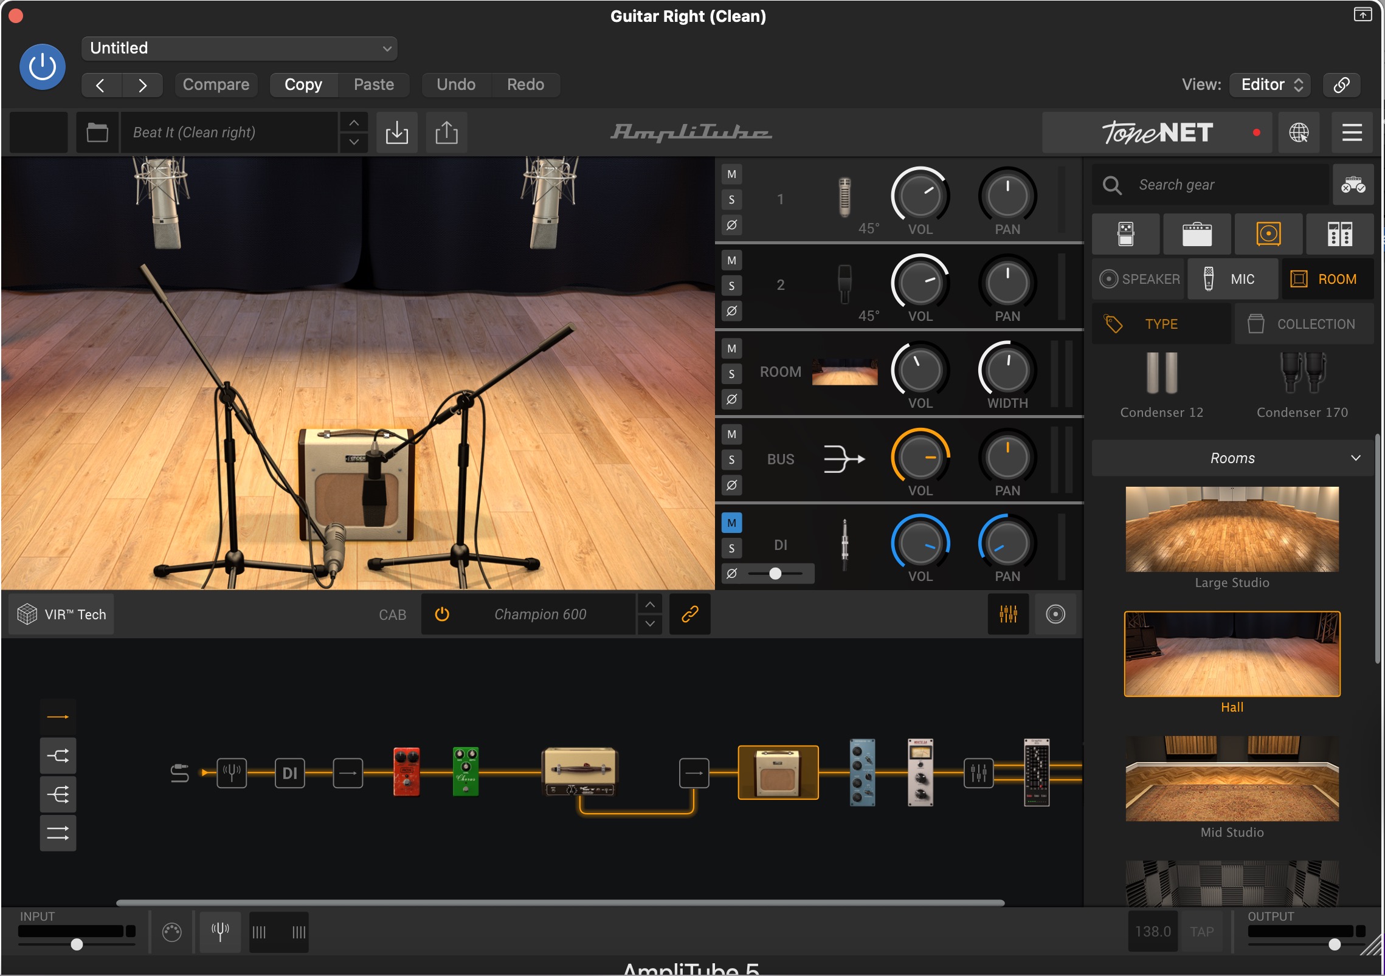
Task: Select the serial signal routing arrow
Action: click(58, 717)
